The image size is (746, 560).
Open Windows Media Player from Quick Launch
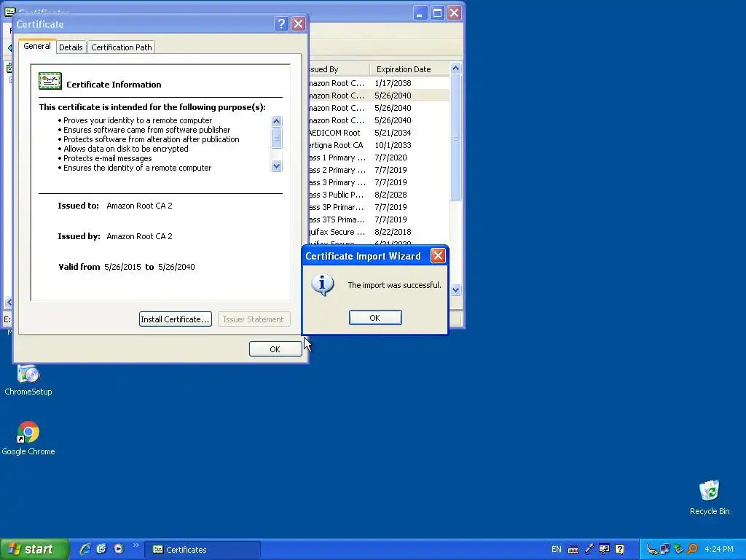[x=119, y=549]
